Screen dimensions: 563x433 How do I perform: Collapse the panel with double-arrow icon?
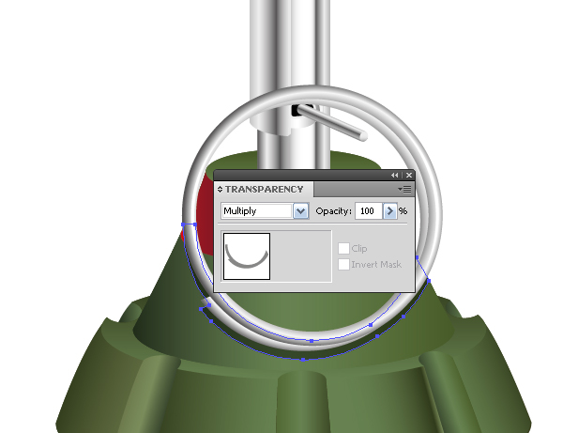click(395, 176)
